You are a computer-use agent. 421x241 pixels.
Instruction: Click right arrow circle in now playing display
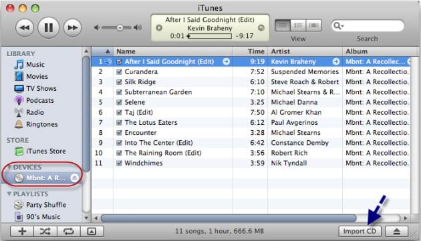(261, 27)
